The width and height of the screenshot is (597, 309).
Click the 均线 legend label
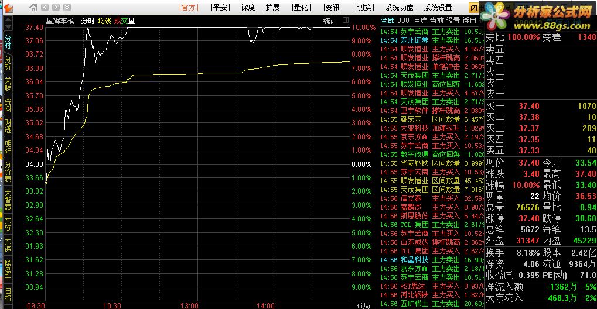(104, 21)
